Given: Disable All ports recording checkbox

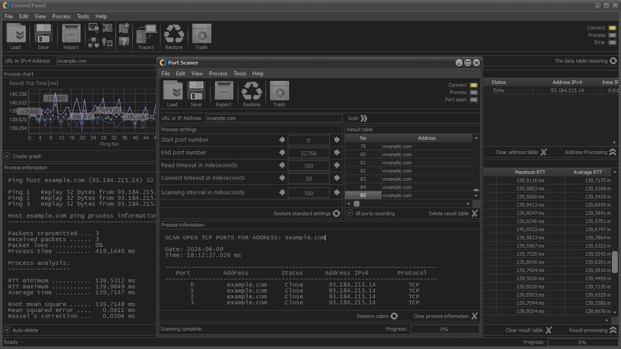Looking at the screenshot, I should pyautogui.click(x=350, y=213).
